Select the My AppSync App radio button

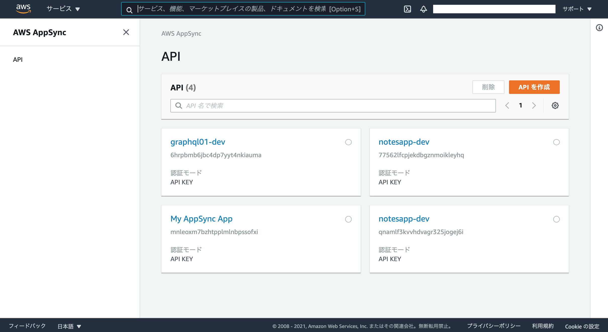point(348,219)
